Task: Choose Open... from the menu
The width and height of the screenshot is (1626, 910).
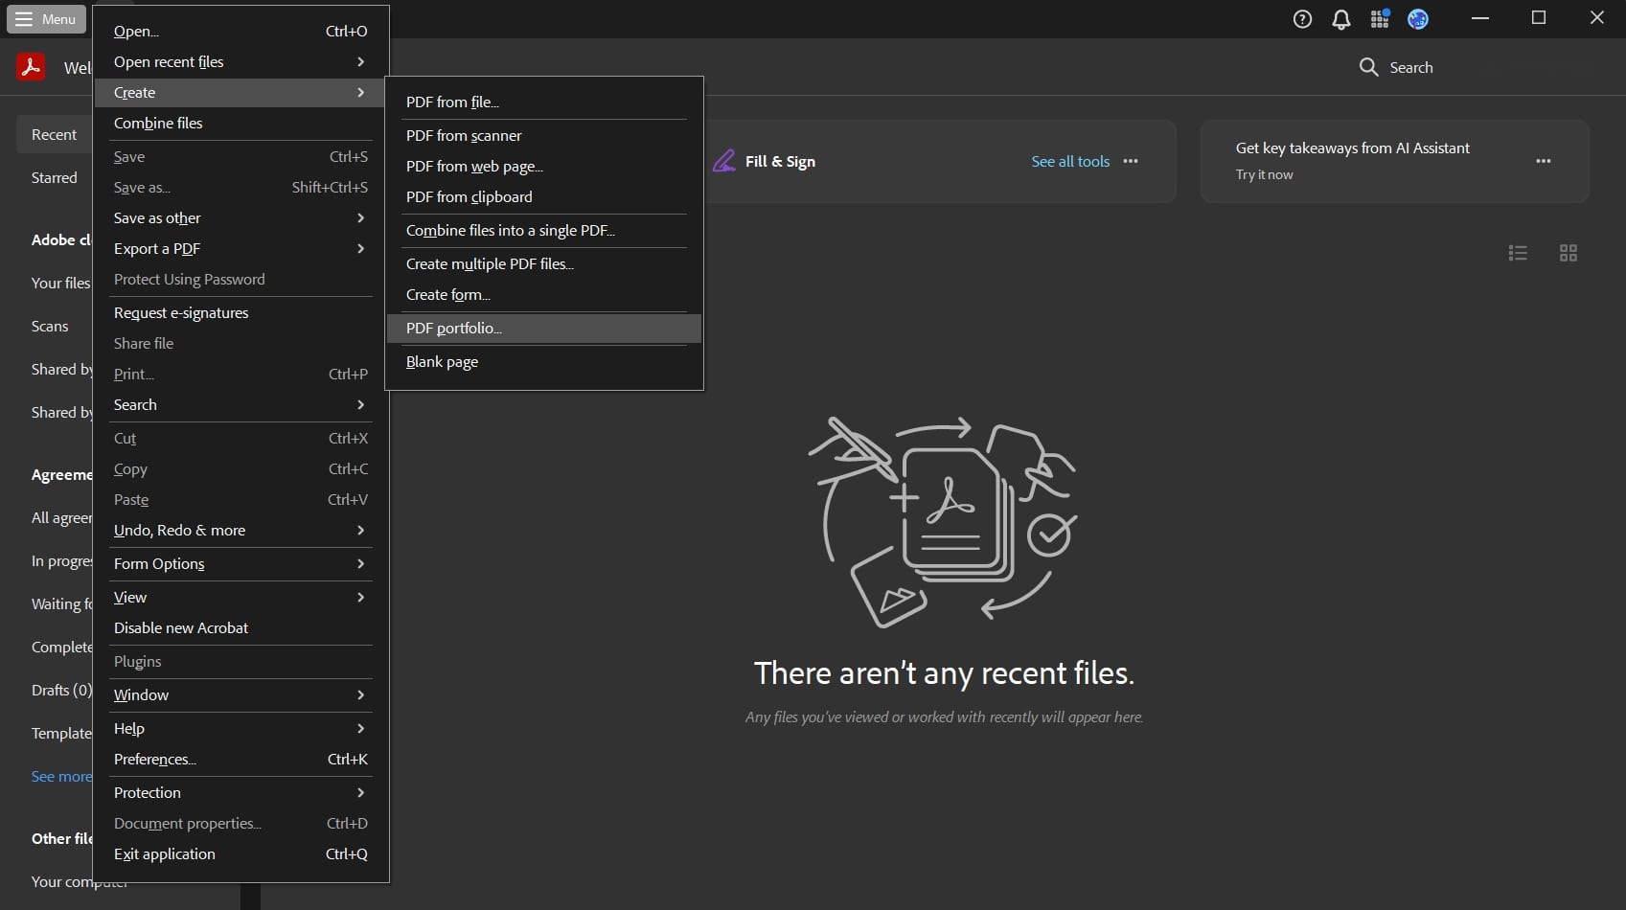Action: pyautogui.click(x=240, y=31)
